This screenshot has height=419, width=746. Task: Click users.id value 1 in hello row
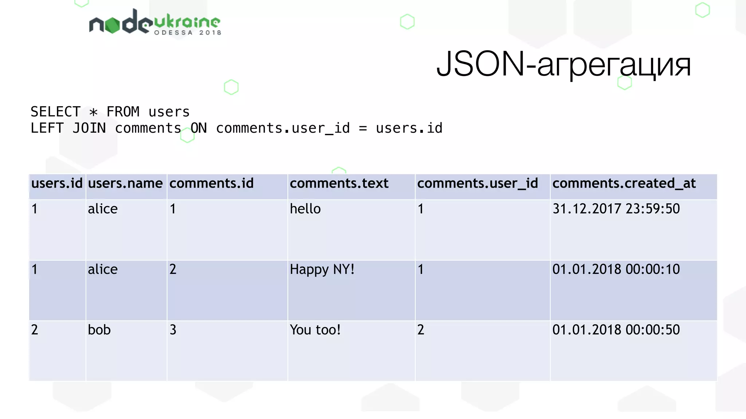tap(57, 230)
